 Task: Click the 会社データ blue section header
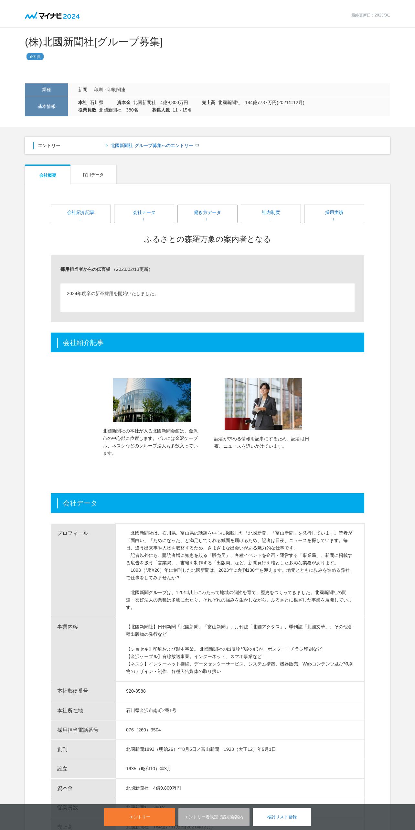207,503
